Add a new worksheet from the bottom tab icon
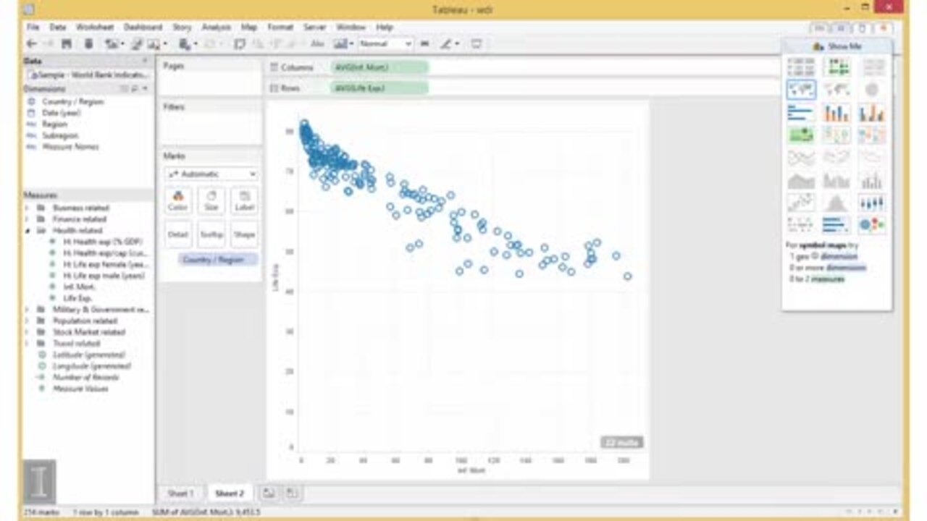The width and height of the screenshot is (927, 521). click(x=269, y=493)
